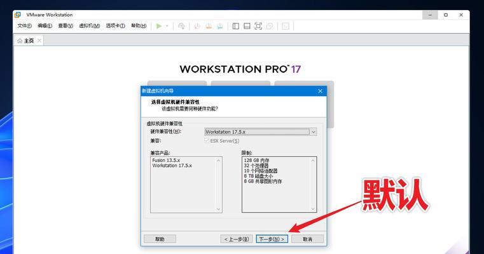This screenshot has width=484, height=254.
Task: Click the home icon on 主页 tab
Action: 20,41
